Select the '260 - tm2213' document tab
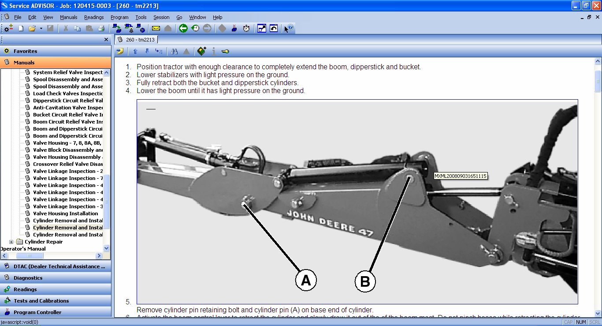 136,39
